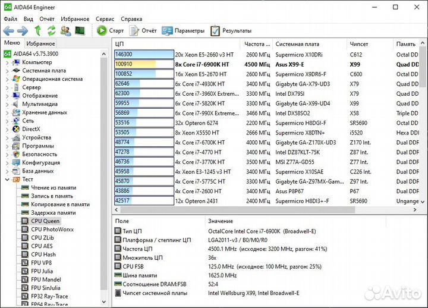This screenshot has height=308, width=428.
Task: Open Параметры settings button
Action: [183, 30]
